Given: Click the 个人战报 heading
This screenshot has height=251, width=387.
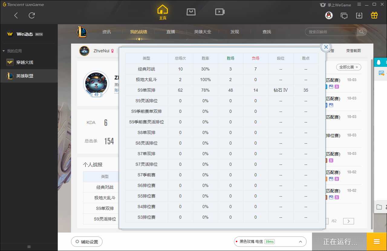Looking at the screenshot, I should coord(93,165).
